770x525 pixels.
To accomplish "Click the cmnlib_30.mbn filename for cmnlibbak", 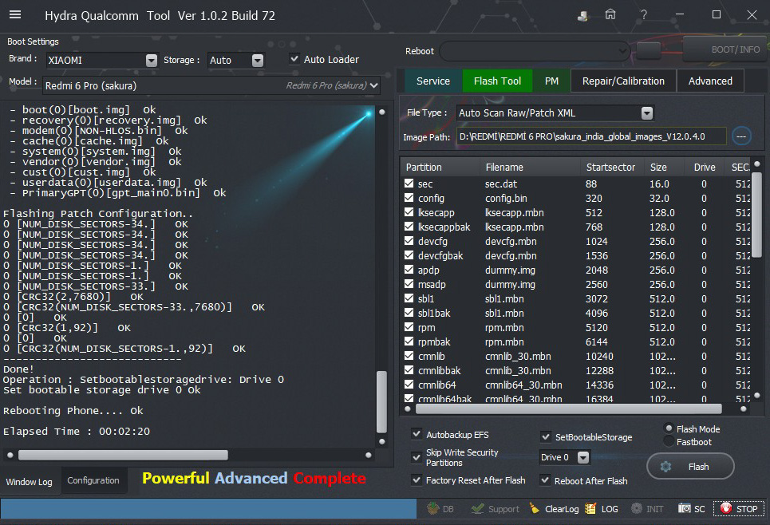I will (x=518, y=370).
